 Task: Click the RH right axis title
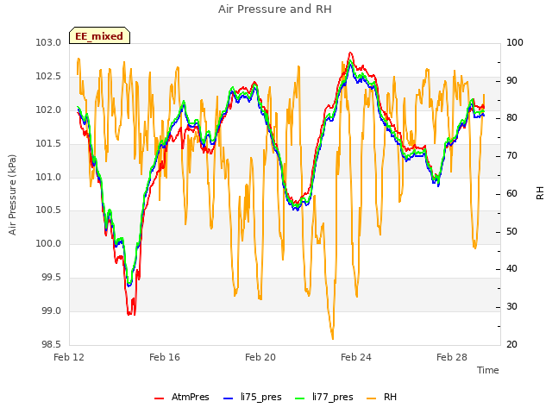(540, 193)
